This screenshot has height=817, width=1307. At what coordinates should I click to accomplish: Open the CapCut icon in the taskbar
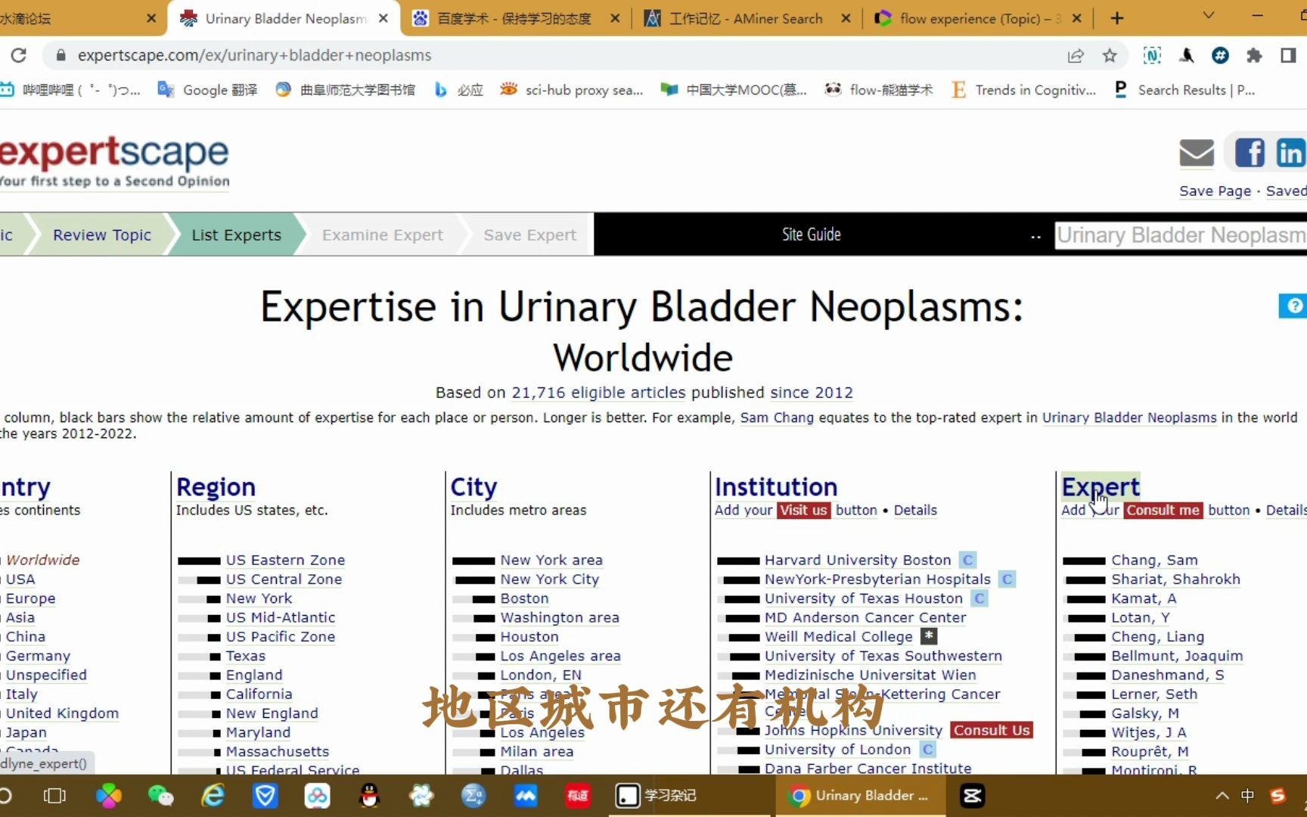972,796
